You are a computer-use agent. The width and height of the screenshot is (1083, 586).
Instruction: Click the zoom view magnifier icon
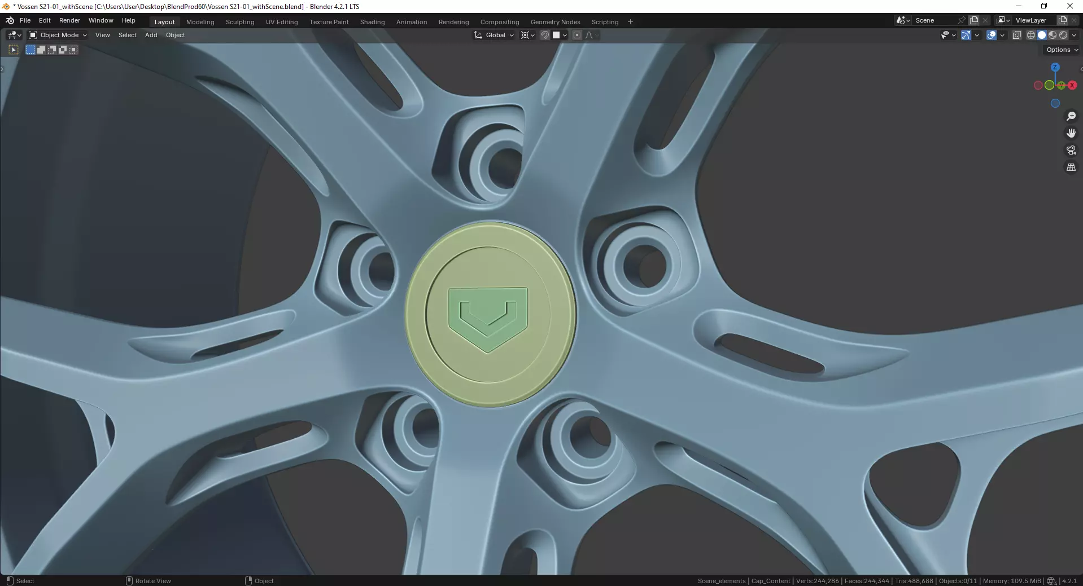click(1071, 116)
